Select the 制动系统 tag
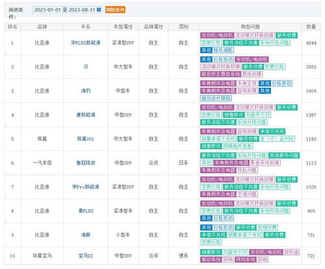325x269 pixels. click(x=211, y=259)
